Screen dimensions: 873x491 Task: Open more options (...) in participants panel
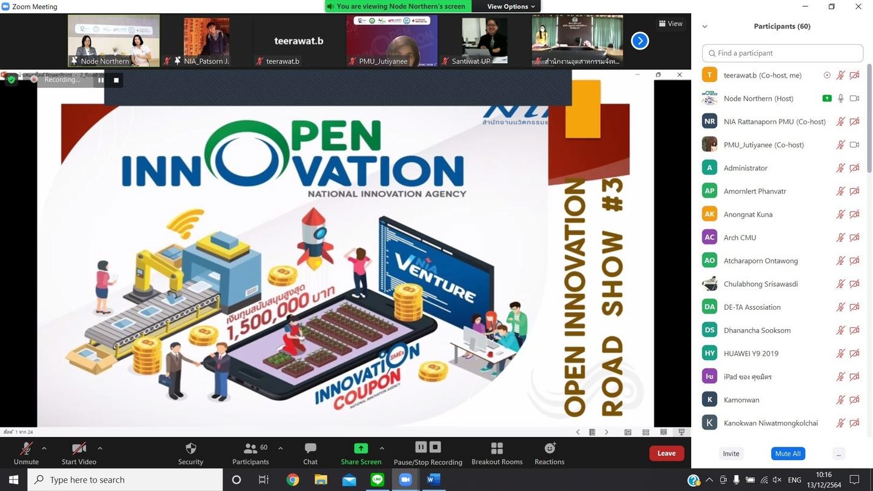click(838, 453)
